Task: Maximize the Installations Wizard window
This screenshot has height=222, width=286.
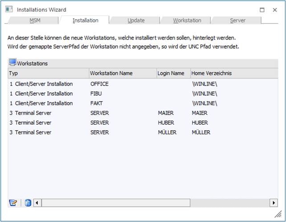Action: tap(262, 9)
